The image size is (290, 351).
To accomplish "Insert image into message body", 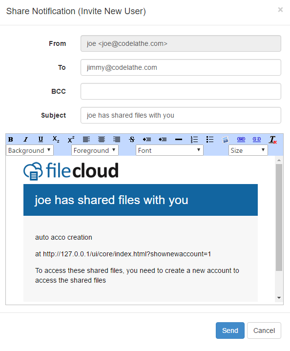I will tap(225, 140).
